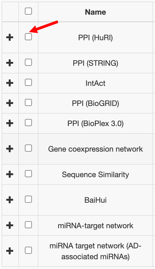Click the BaiHui network name

[x=95, y=200]
